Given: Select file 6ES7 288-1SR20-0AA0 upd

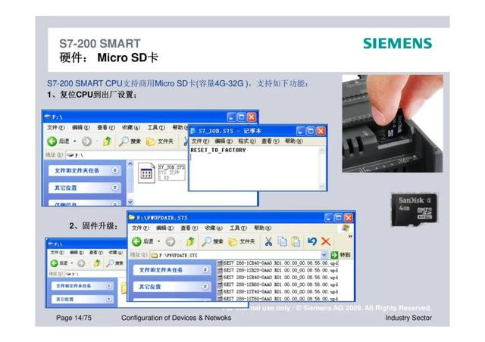Looking at the screenshot, I should click(x=278, y=270).
